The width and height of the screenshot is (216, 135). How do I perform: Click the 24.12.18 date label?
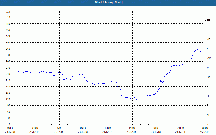click(x=204, y=132)
